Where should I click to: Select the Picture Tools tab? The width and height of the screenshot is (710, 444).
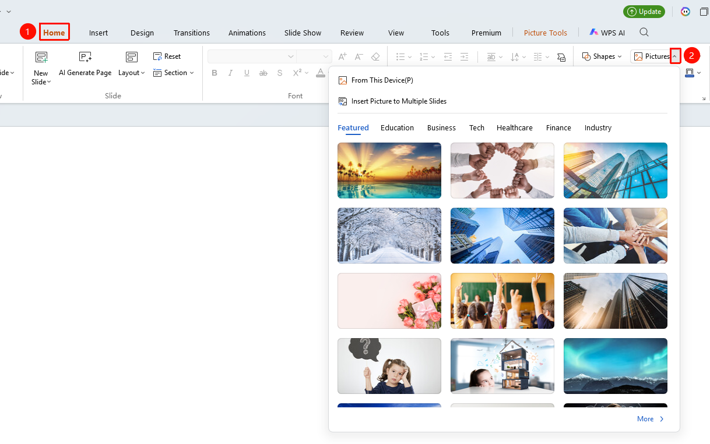tap(546, 33)
